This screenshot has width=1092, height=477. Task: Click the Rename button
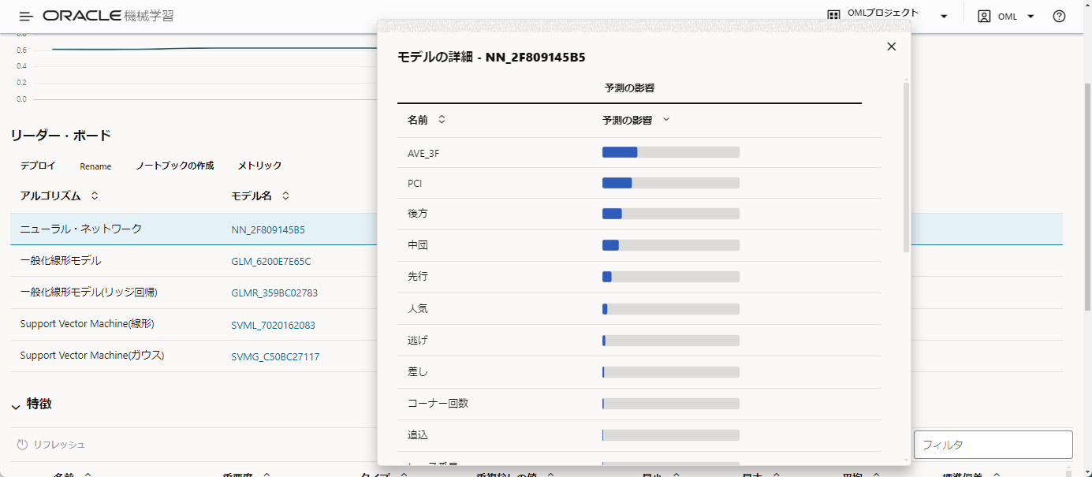tap(95, 166)
